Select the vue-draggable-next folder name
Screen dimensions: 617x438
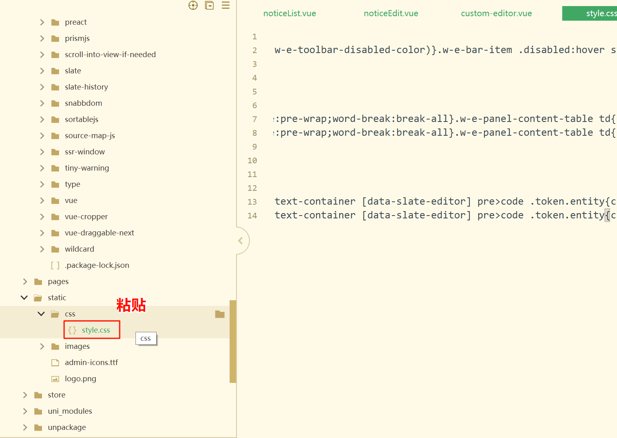pyautogui.click(x=99, y=233)
